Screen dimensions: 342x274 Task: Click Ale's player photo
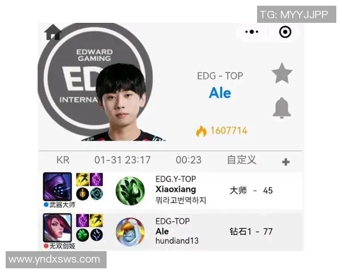[x=121, y=103]
